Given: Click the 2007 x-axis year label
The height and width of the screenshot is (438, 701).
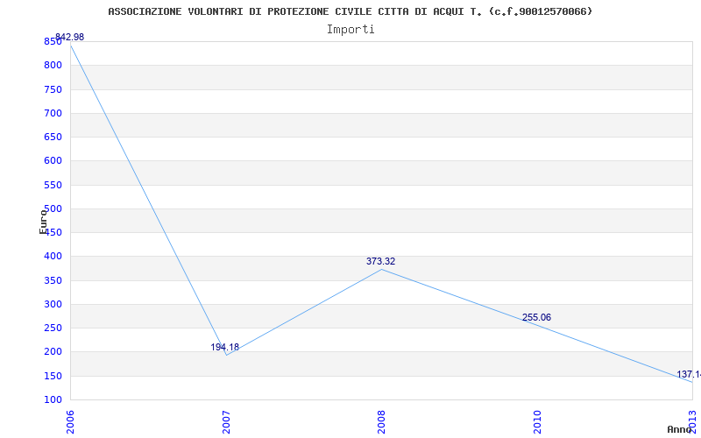Looking at the screenshot, I should pyautogui.click(x=226, y=422).
